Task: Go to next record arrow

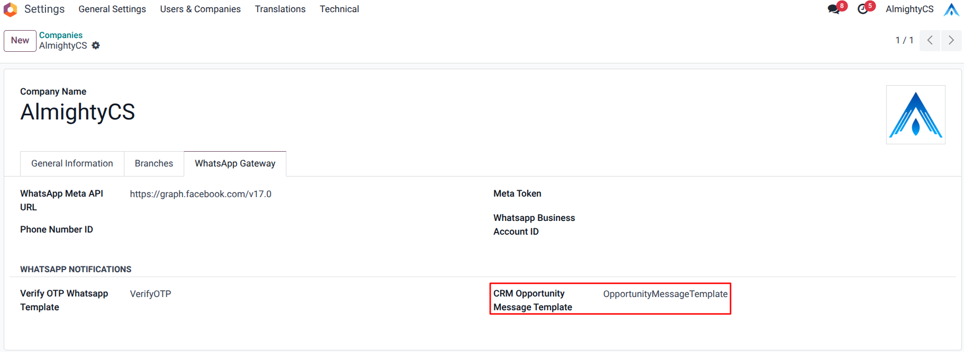Action: (951, 40)
